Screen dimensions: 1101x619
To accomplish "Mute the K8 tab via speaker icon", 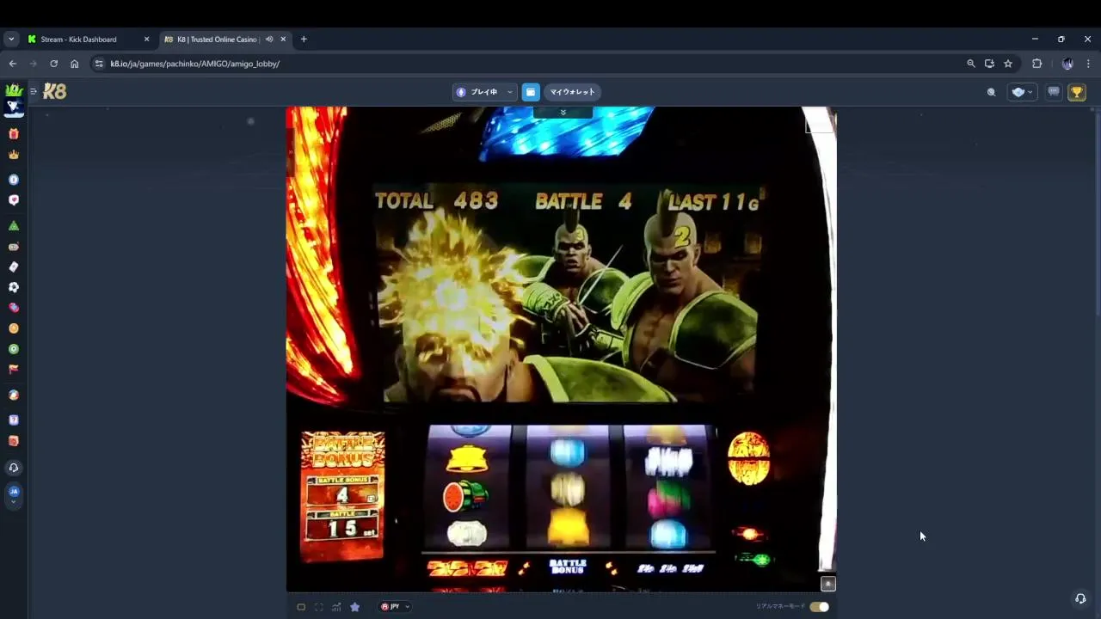I will pos(269,40).
